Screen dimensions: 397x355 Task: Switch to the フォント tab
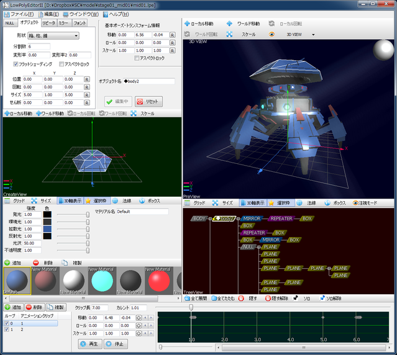click(x=80, y=23)
